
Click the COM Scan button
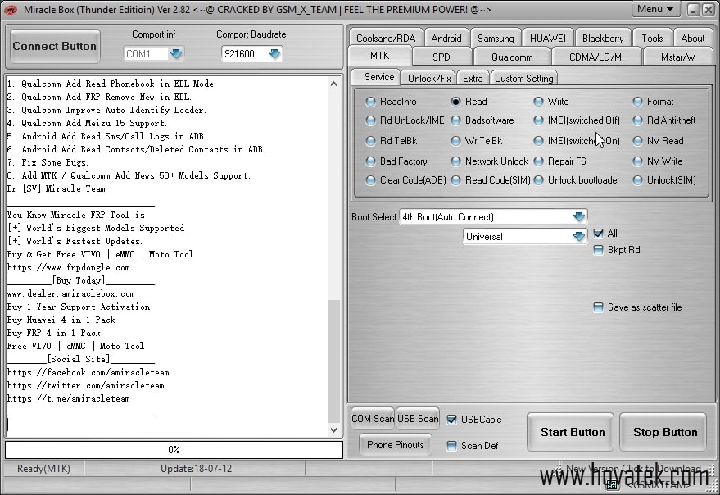click(373, 419)
